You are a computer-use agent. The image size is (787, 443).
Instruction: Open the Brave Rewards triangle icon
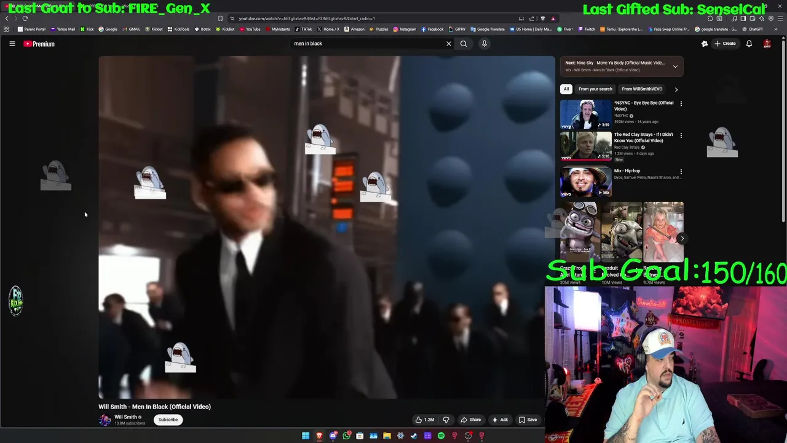coord(553,18)
